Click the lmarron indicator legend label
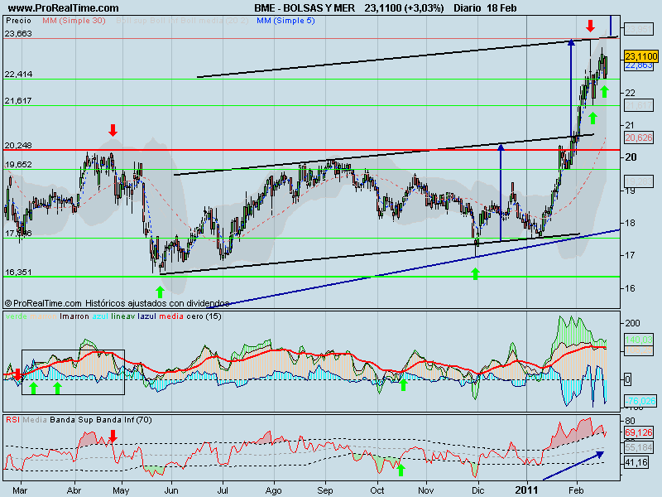This screenshot has height=497, width=662. [x=74, y=316]
